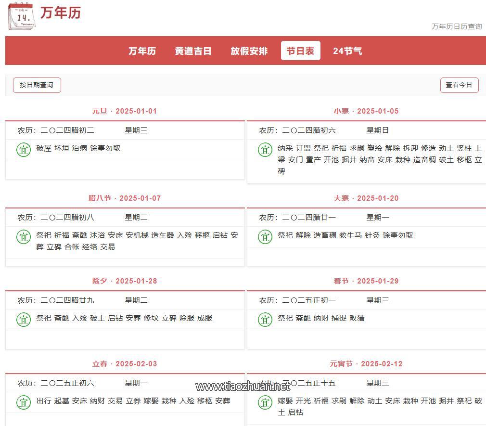Click the 春节 · 2025-01-29 heading

coord(366,281)
